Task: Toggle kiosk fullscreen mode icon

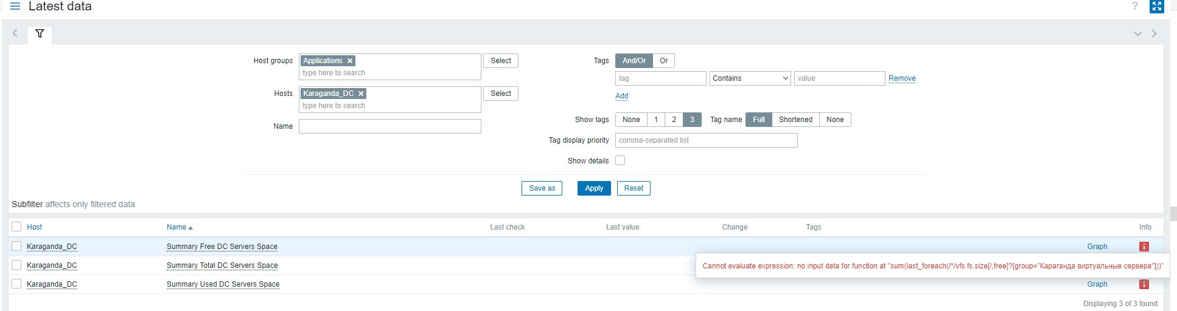Action: point(1156,7)
